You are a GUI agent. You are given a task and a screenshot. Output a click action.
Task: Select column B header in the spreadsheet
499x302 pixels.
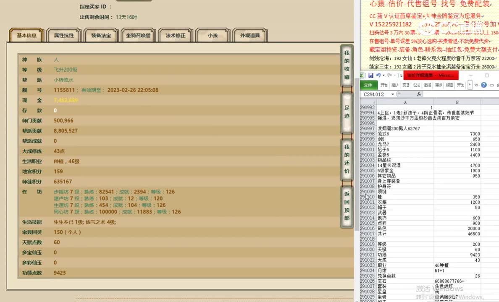[x=457, y=102]
